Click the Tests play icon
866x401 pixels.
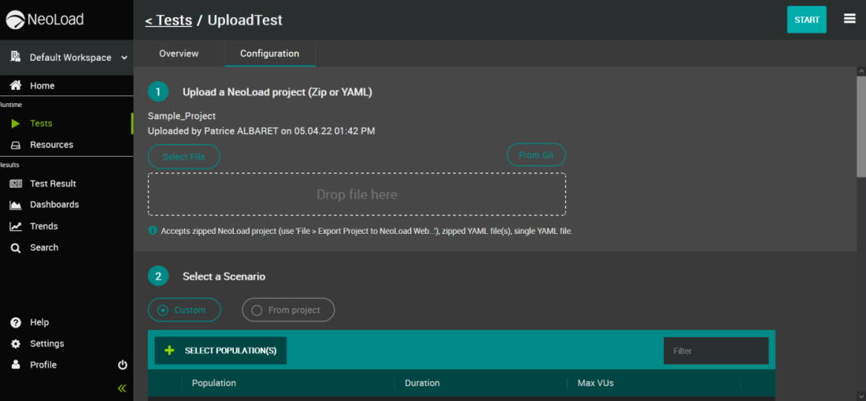pyautogui.click(x=15, y=124)
